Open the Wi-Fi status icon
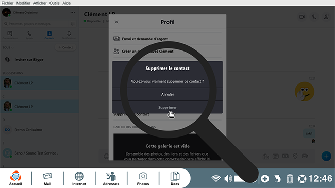 coord(216,178)
